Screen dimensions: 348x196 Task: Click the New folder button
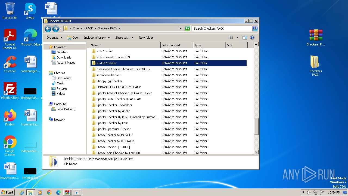(x=146, y=38)
